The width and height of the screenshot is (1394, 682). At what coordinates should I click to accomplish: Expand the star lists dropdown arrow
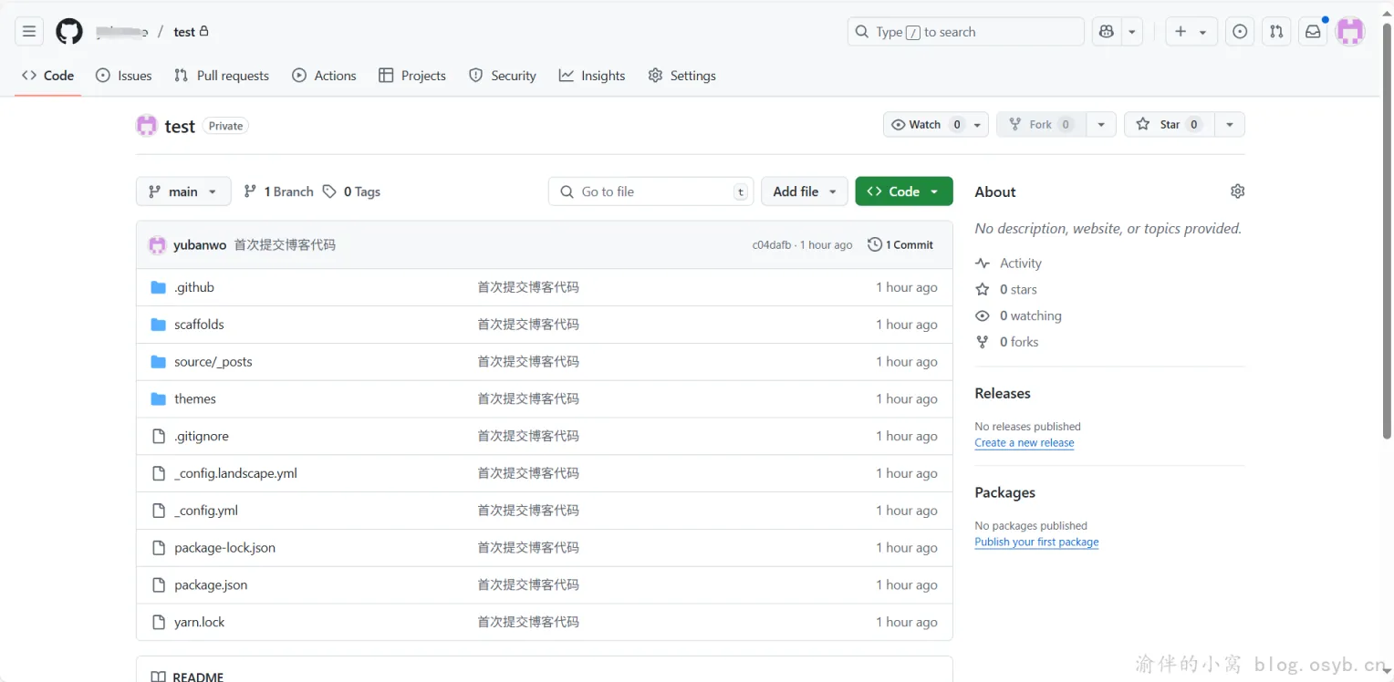(1230, 125)
